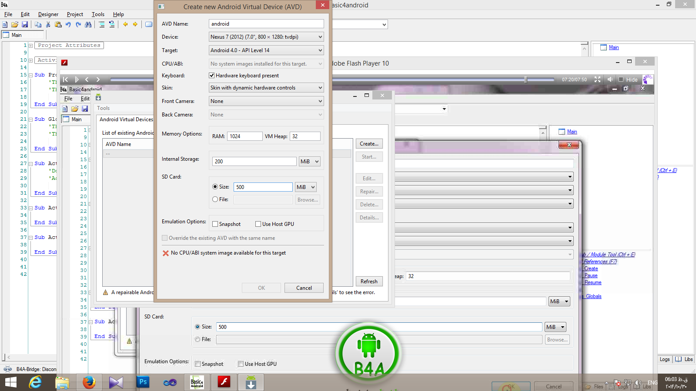
Task: Open the Device dropdown showing Nexus 7
Action: pos(266,37)
